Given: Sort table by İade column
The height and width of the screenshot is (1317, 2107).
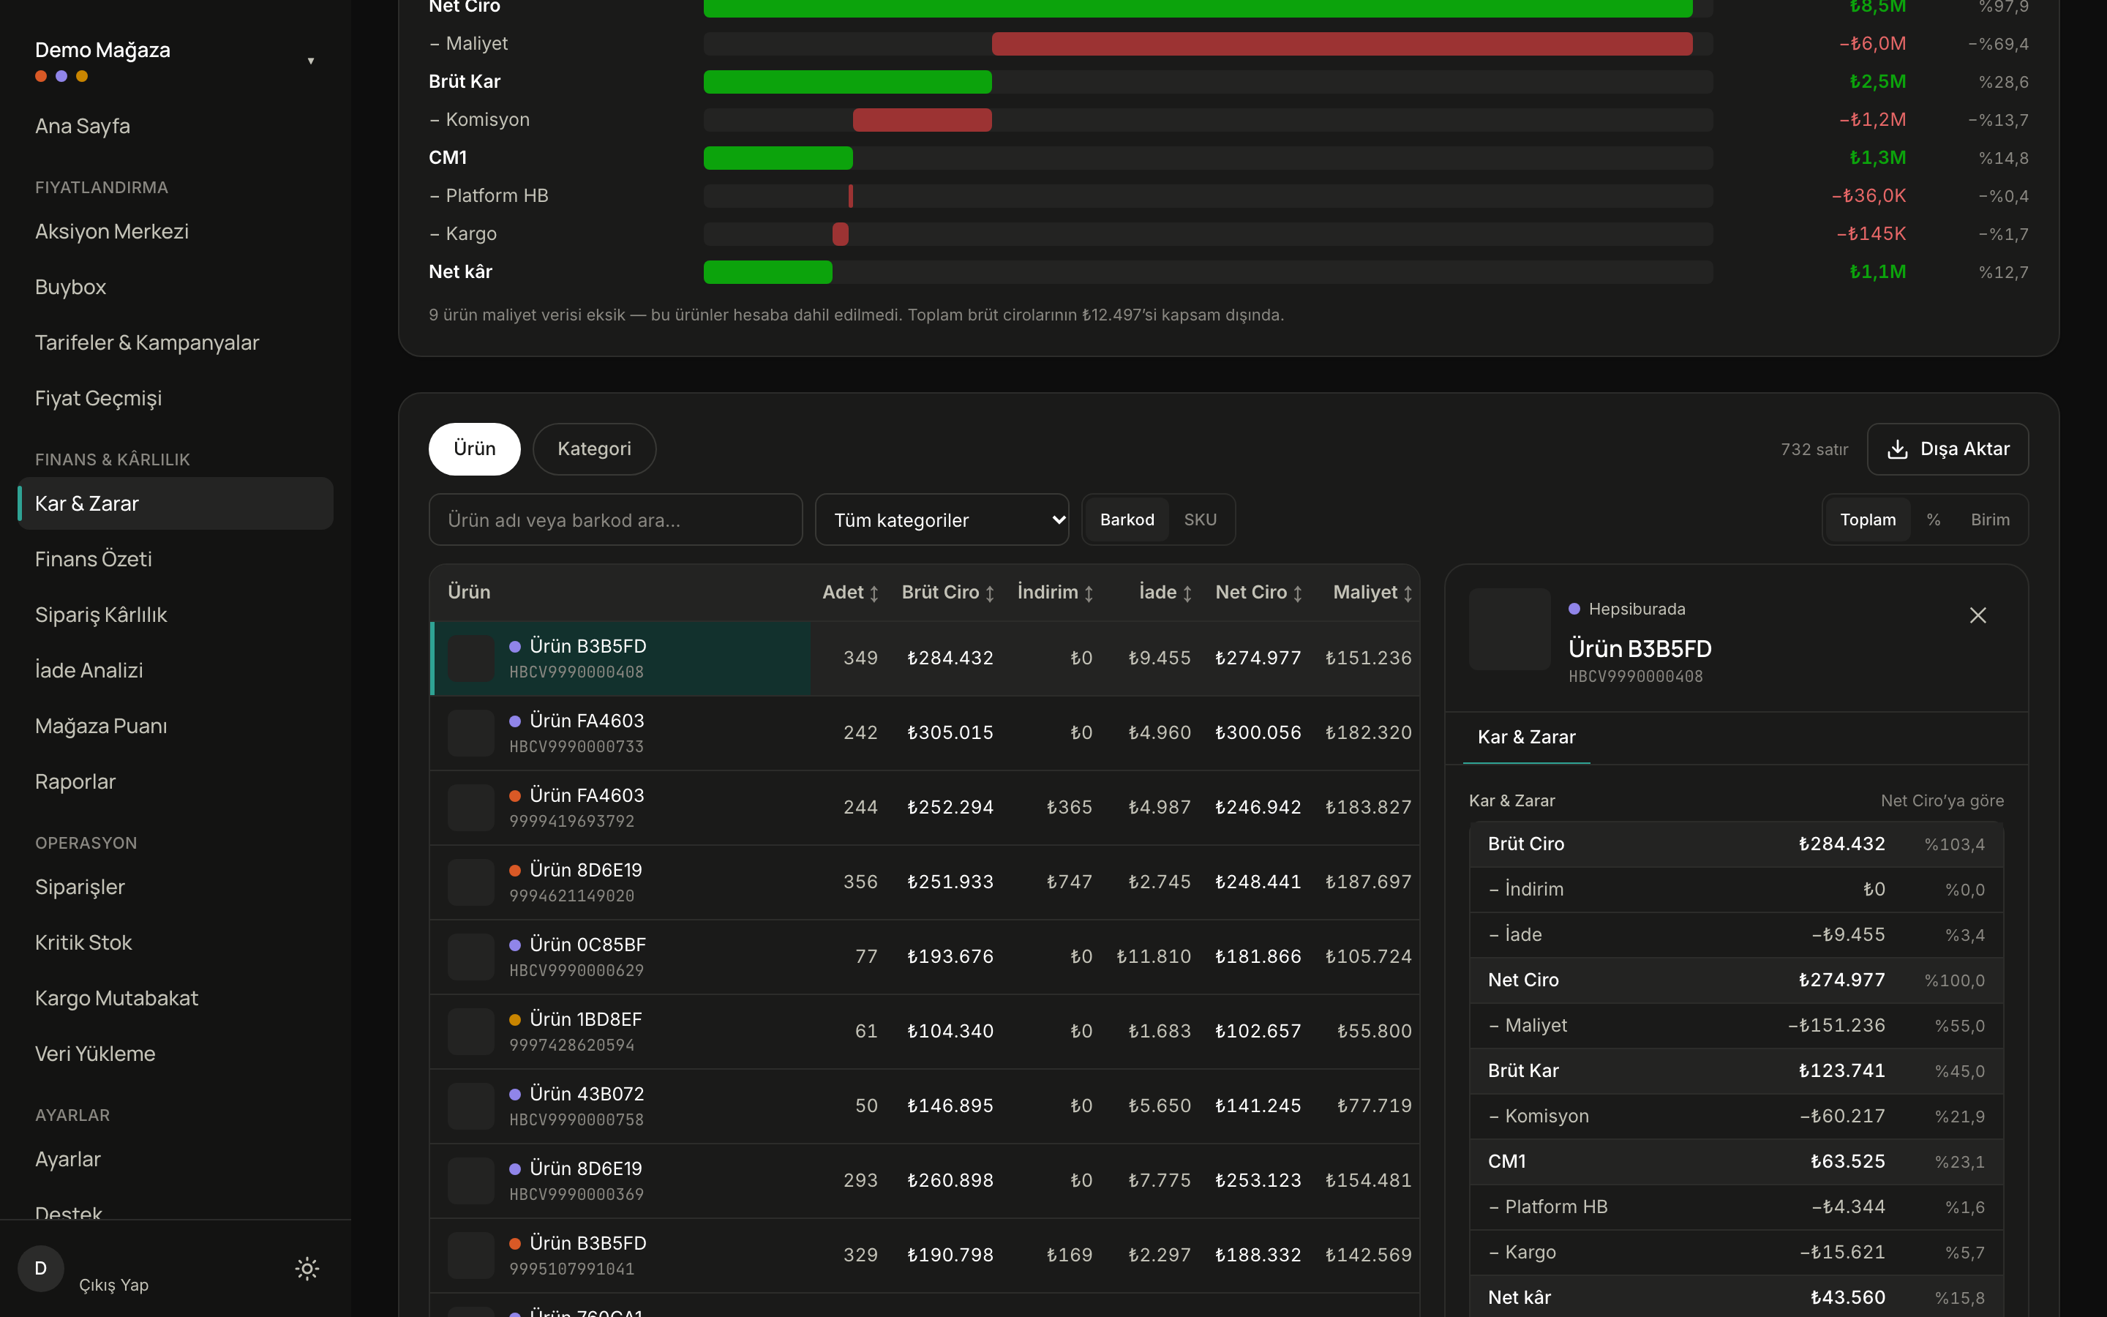Looking at the screenshot, I should coord(1165,593).
